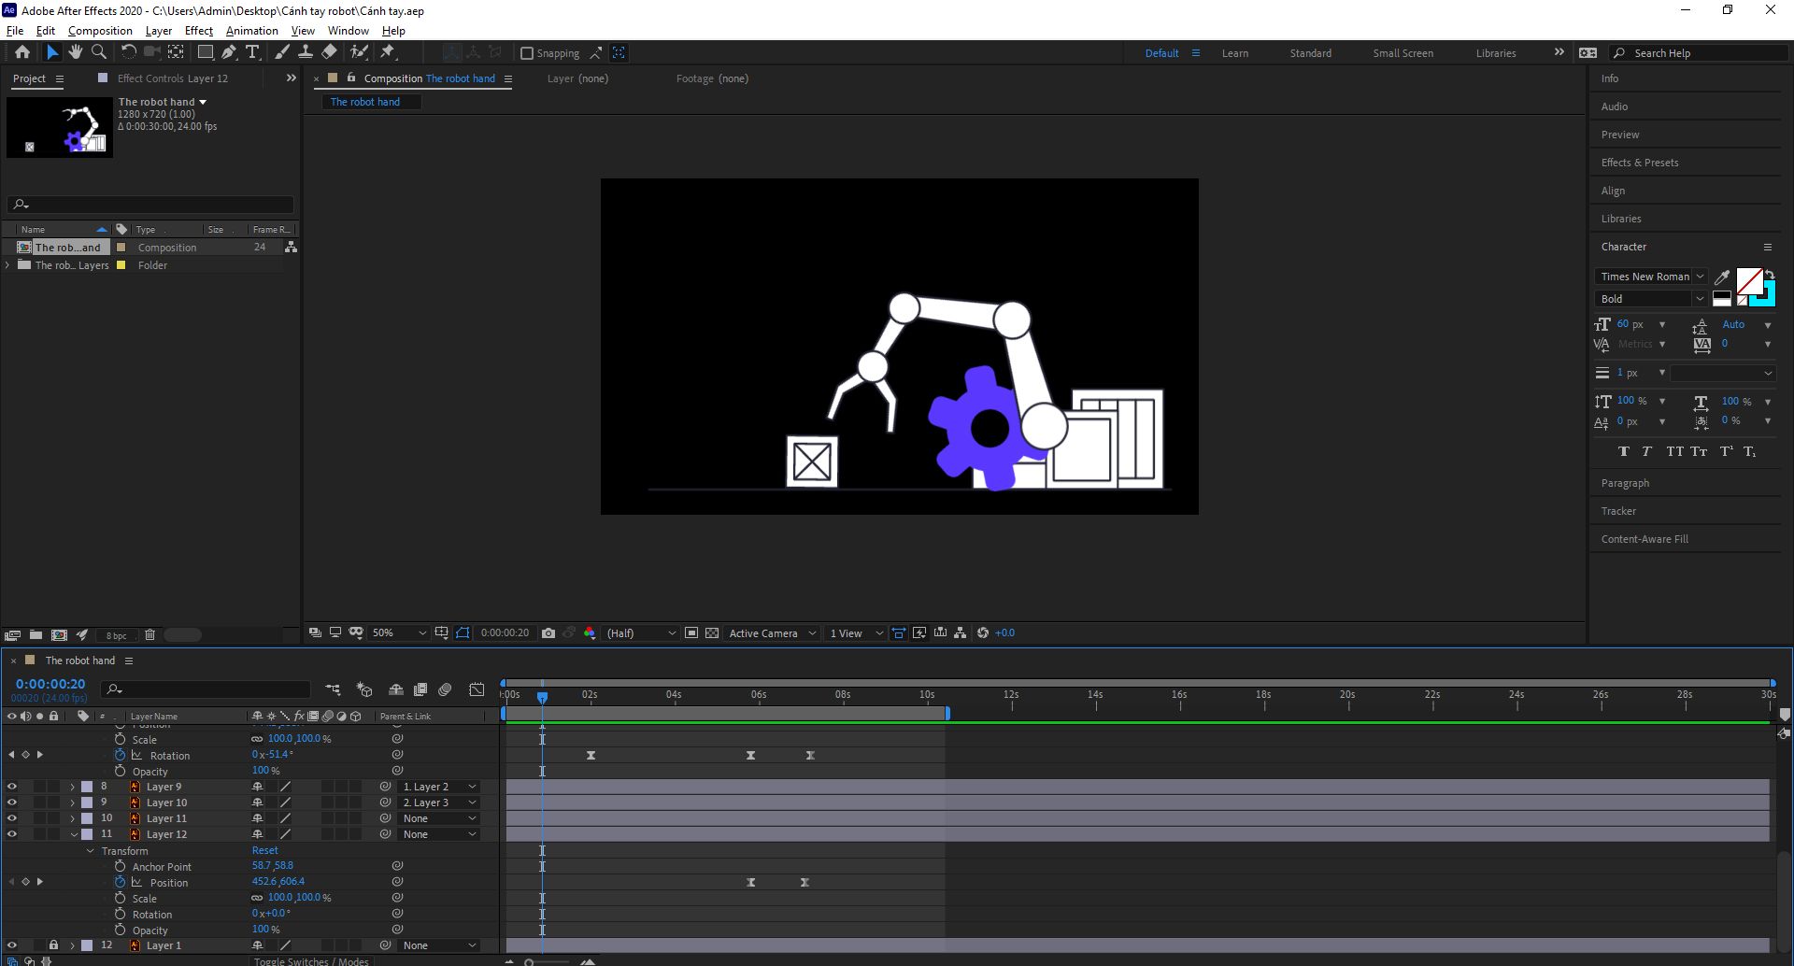1794x966 pixels.
Task: Hide Layer 11 with eye icon
Action: (12, 818)
